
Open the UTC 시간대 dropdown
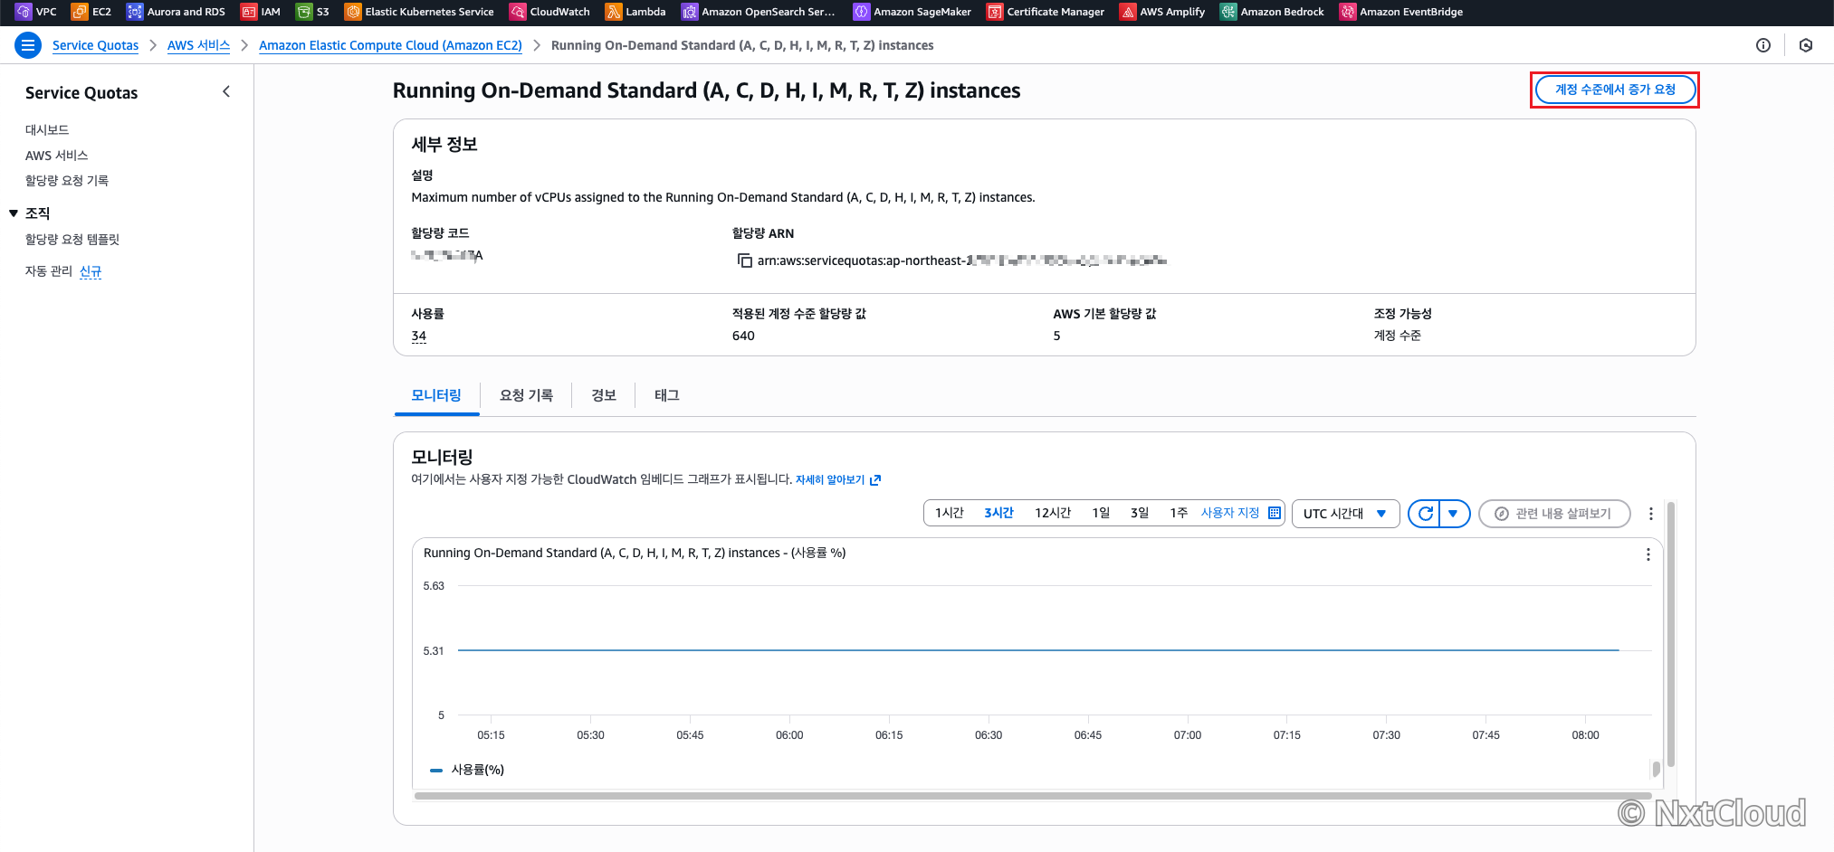pyautogui.click(x=1345, y=514)
